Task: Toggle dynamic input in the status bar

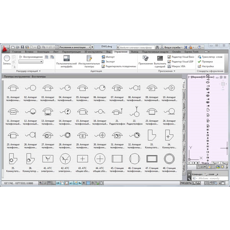Action: (x=79, y=183)
